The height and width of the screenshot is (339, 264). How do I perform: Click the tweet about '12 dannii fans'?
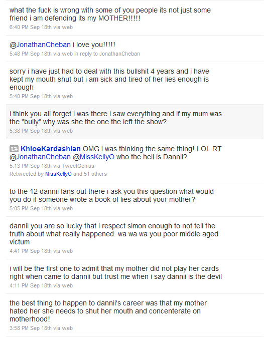[x=135, y=199]
